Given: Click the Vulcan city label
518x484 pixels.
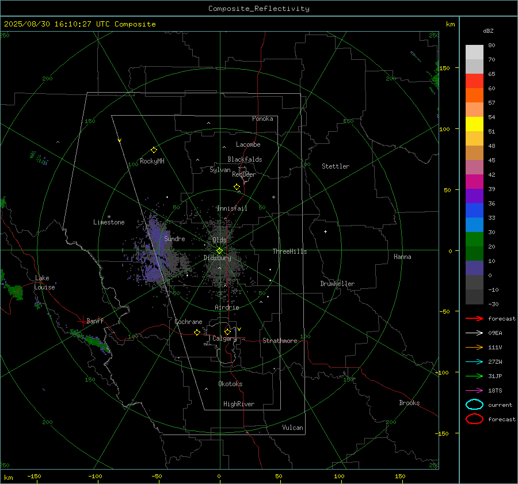Looking at the screenshot, I should click(x=292, y=428).
